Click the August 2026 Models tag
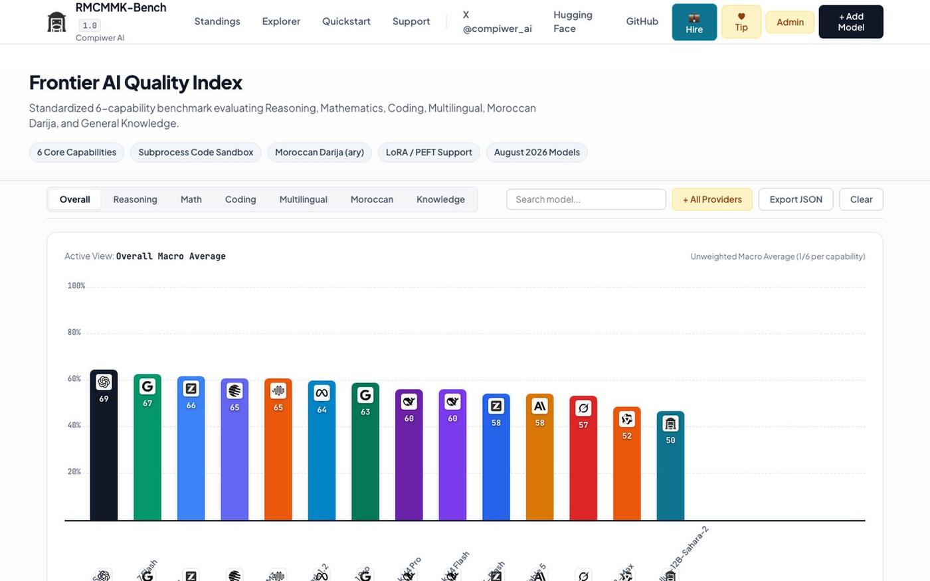Image resolution: width=930 pixels, height=581 pixels. [x=537, y=152]
